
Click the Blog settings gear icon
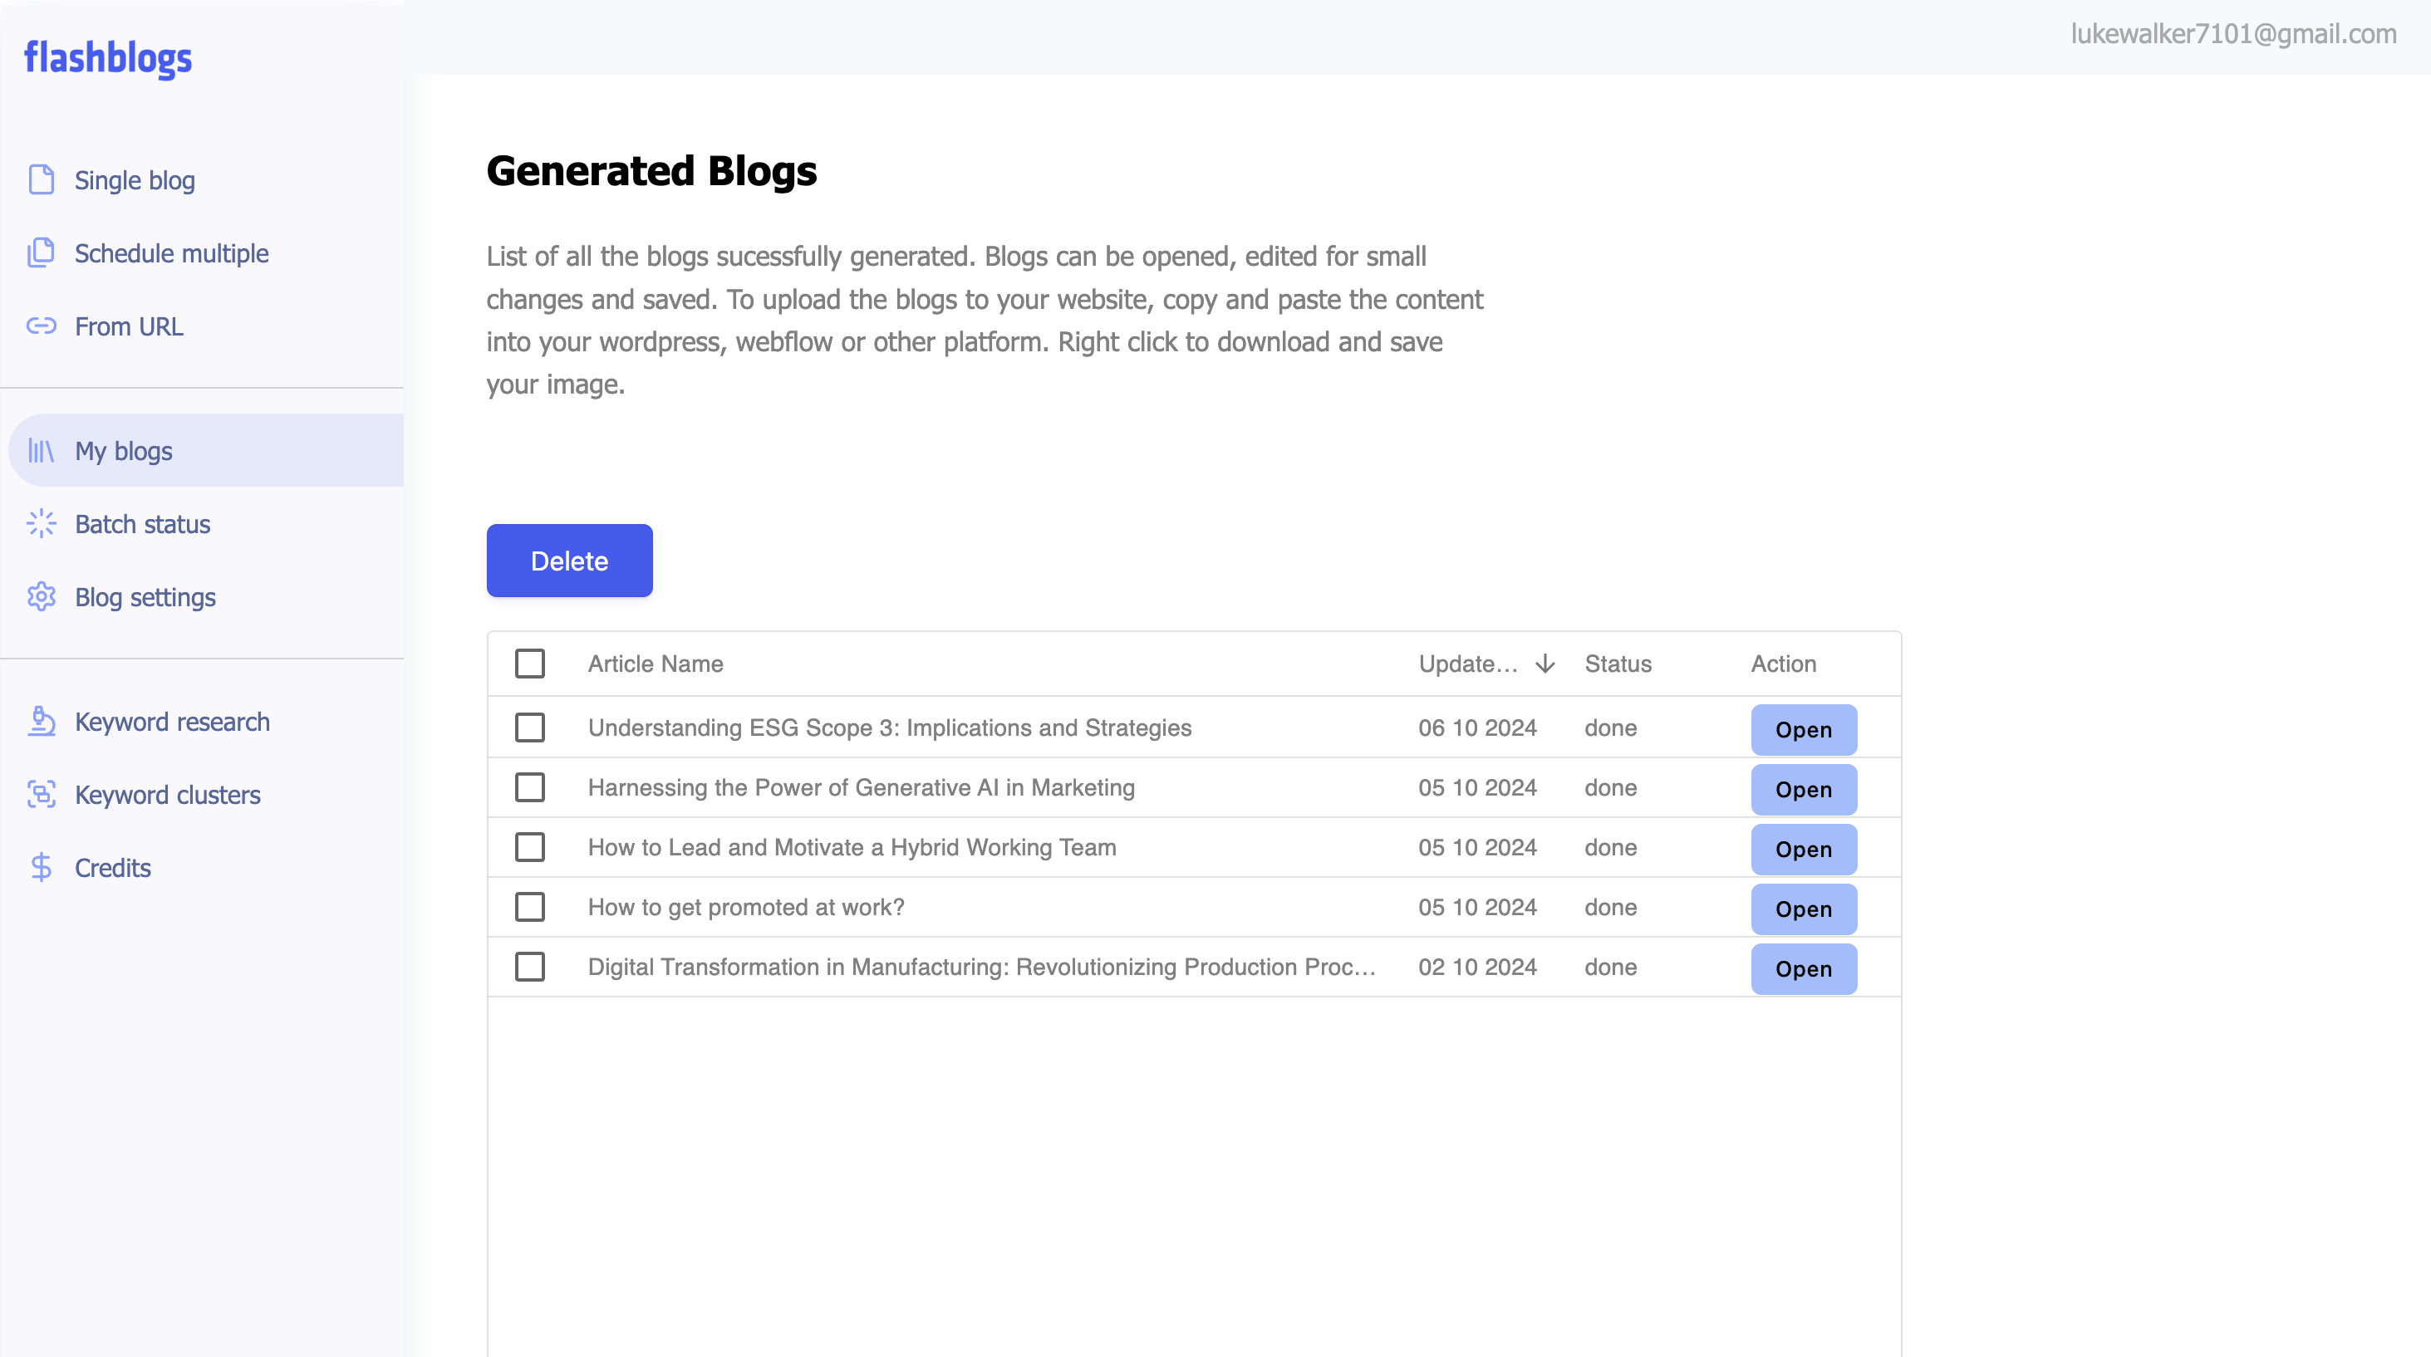(42, 597)
